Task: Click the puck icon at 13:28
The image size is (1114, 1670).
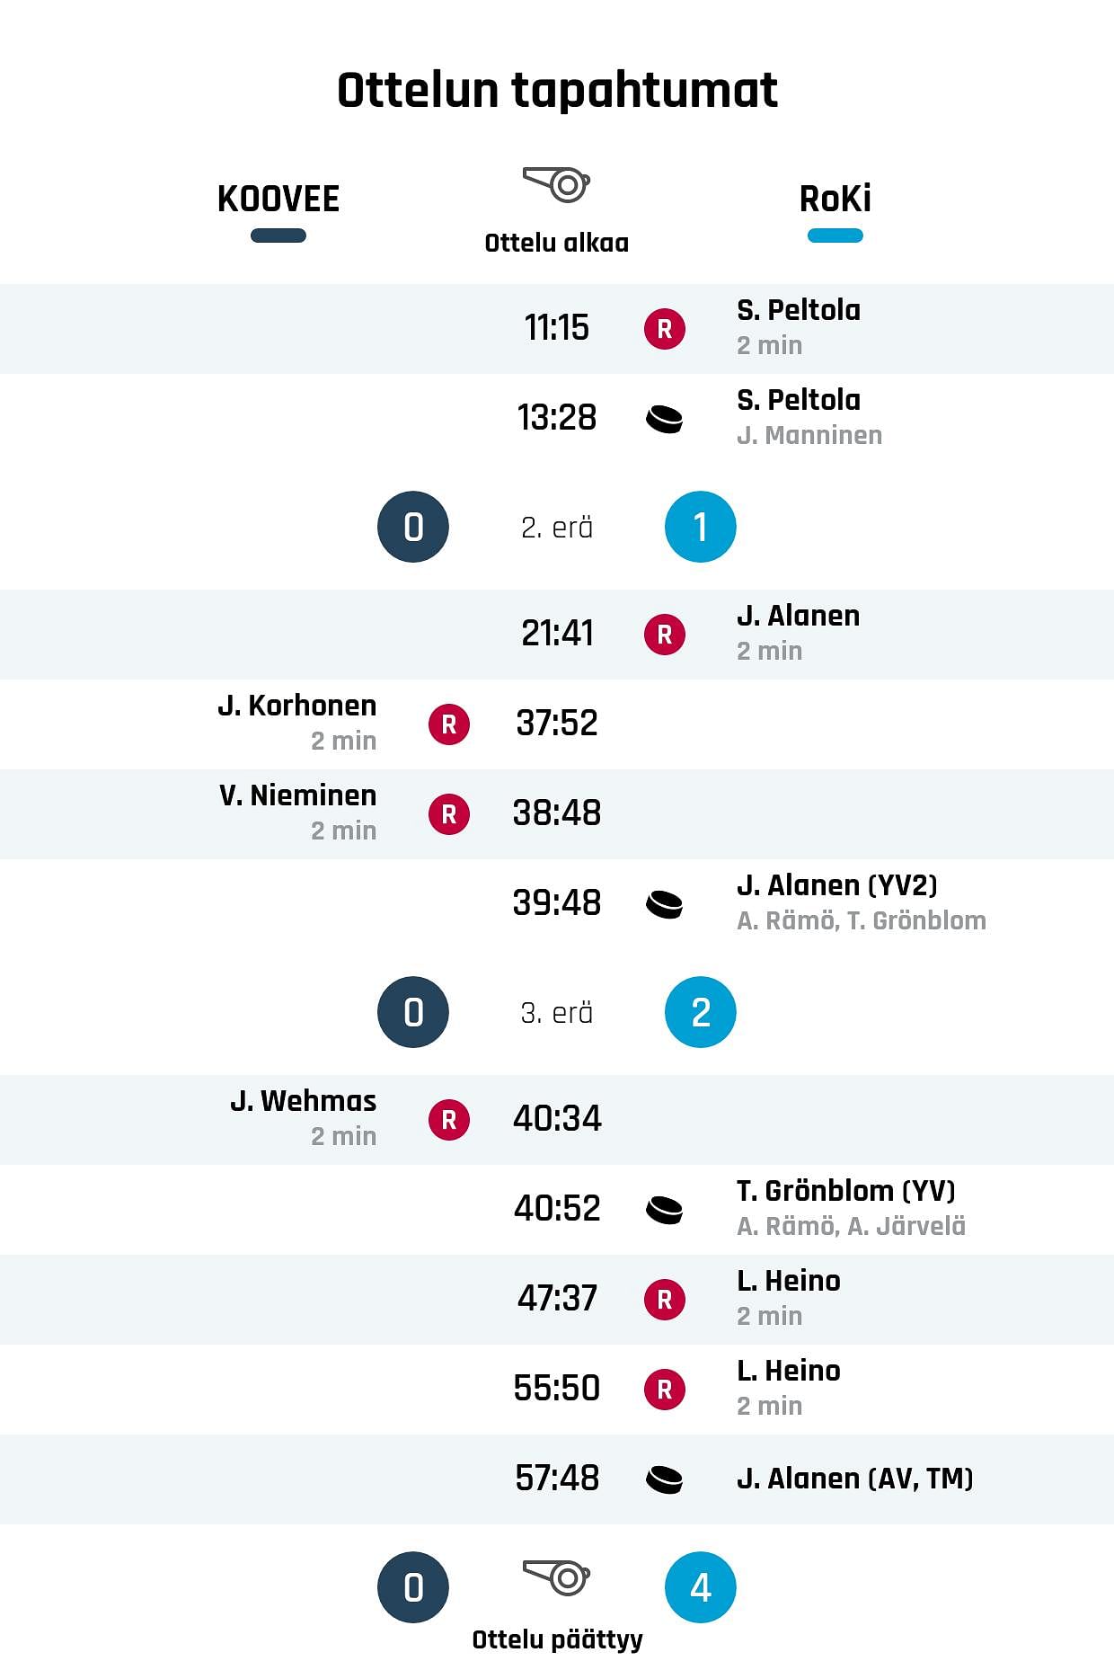Action: [665, 419]
